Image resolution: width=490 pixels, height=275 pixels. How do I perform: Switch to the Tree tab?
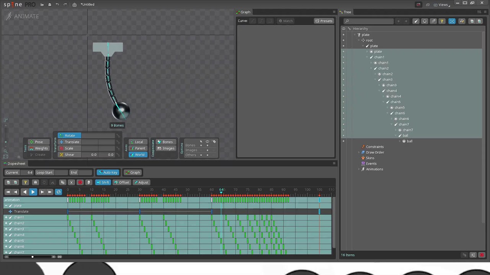point(345,12)
